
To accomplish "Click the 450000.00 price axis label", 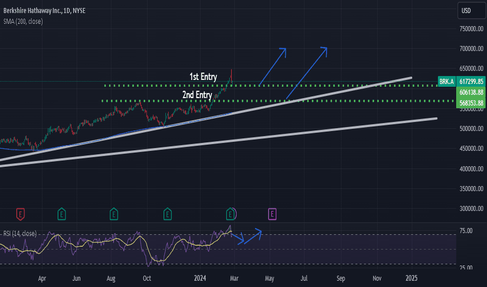I will [x=471, y=149].
